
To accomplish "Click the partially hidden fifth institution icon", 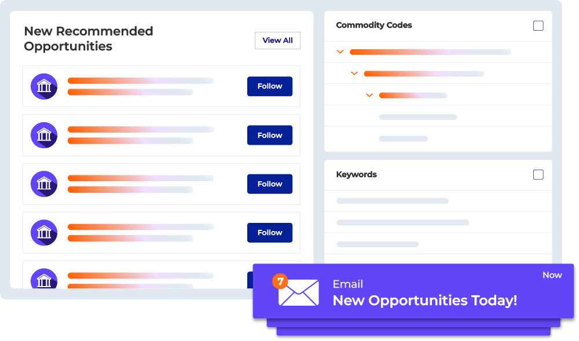I will (44, 278).
